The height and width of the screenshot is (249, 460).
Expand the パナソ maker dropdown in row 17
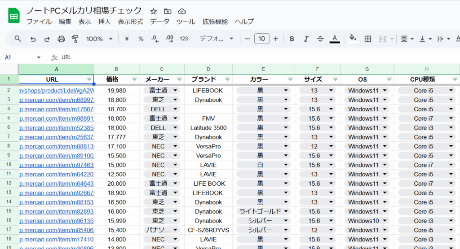click(175, 230)
